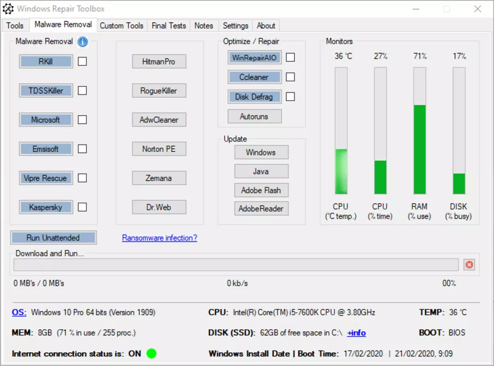
Task: Launch RKill
Action: tap(46, 61)
